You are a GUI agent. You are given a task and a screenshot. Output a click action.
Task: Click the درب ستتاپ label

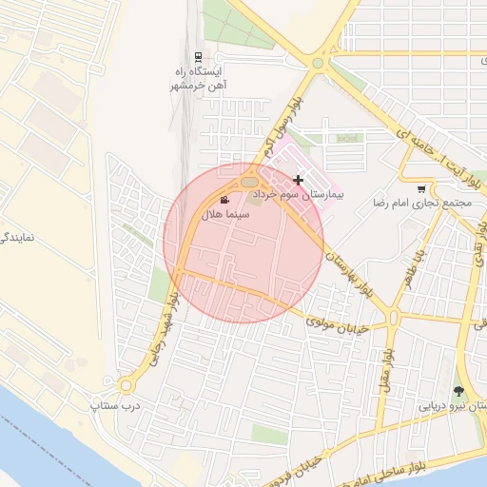click(x=115, y=405)
